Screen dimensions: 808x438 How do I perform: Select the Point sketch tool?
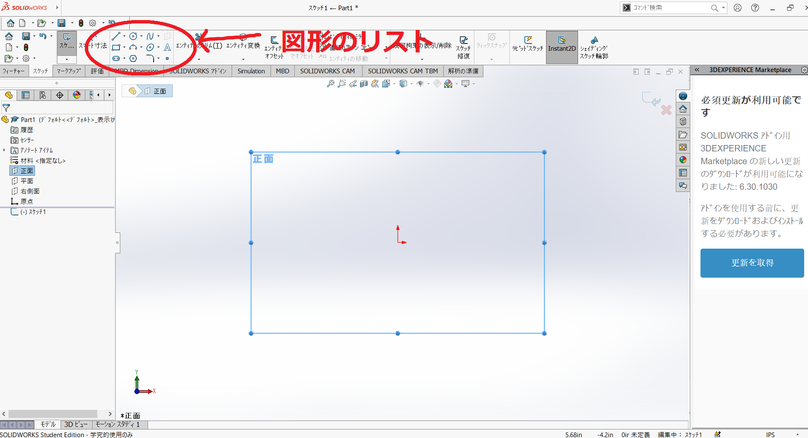(167, 58)
